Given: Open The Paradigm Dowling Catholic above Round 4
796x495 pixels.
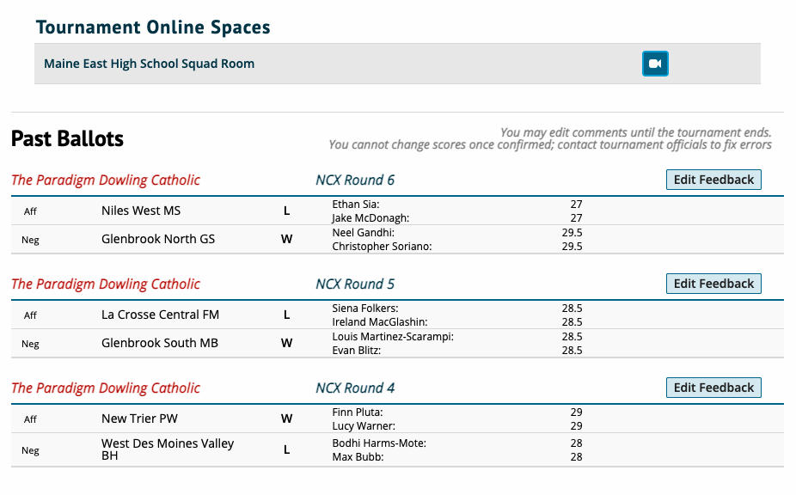Looking at the screenshot, I should click(x=106, y=388).
